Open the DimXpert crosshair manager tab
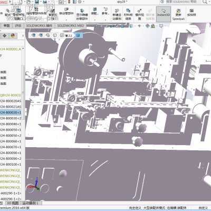The width and height of the screenshot is (211, 211). click(x=5, y=36)
